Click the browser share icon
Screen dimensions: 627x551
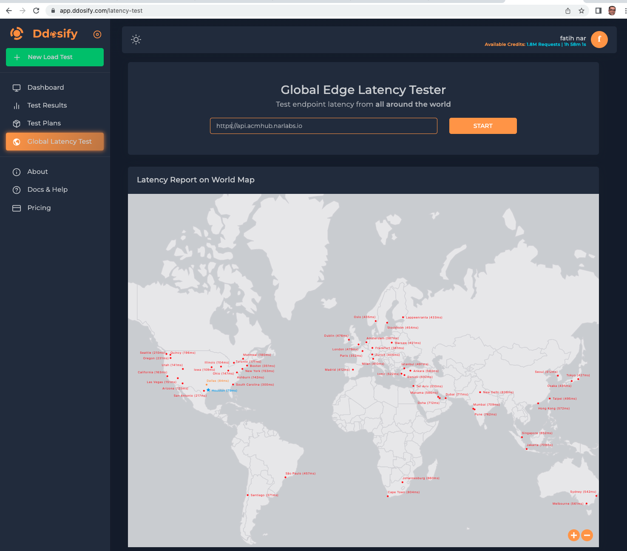tap(568, 11)
